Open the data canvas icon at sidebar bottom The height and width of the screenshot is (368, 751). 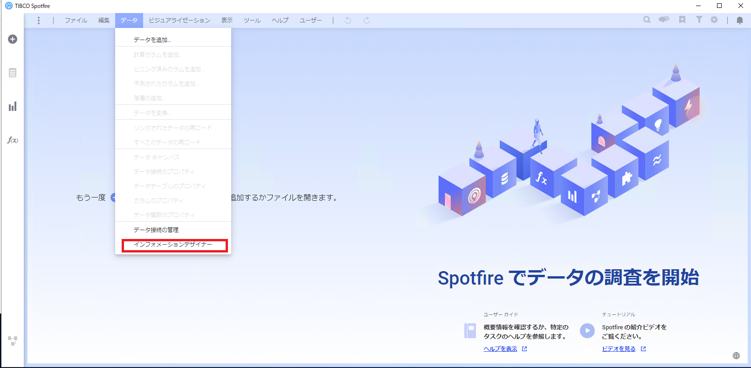pos(13,341)
